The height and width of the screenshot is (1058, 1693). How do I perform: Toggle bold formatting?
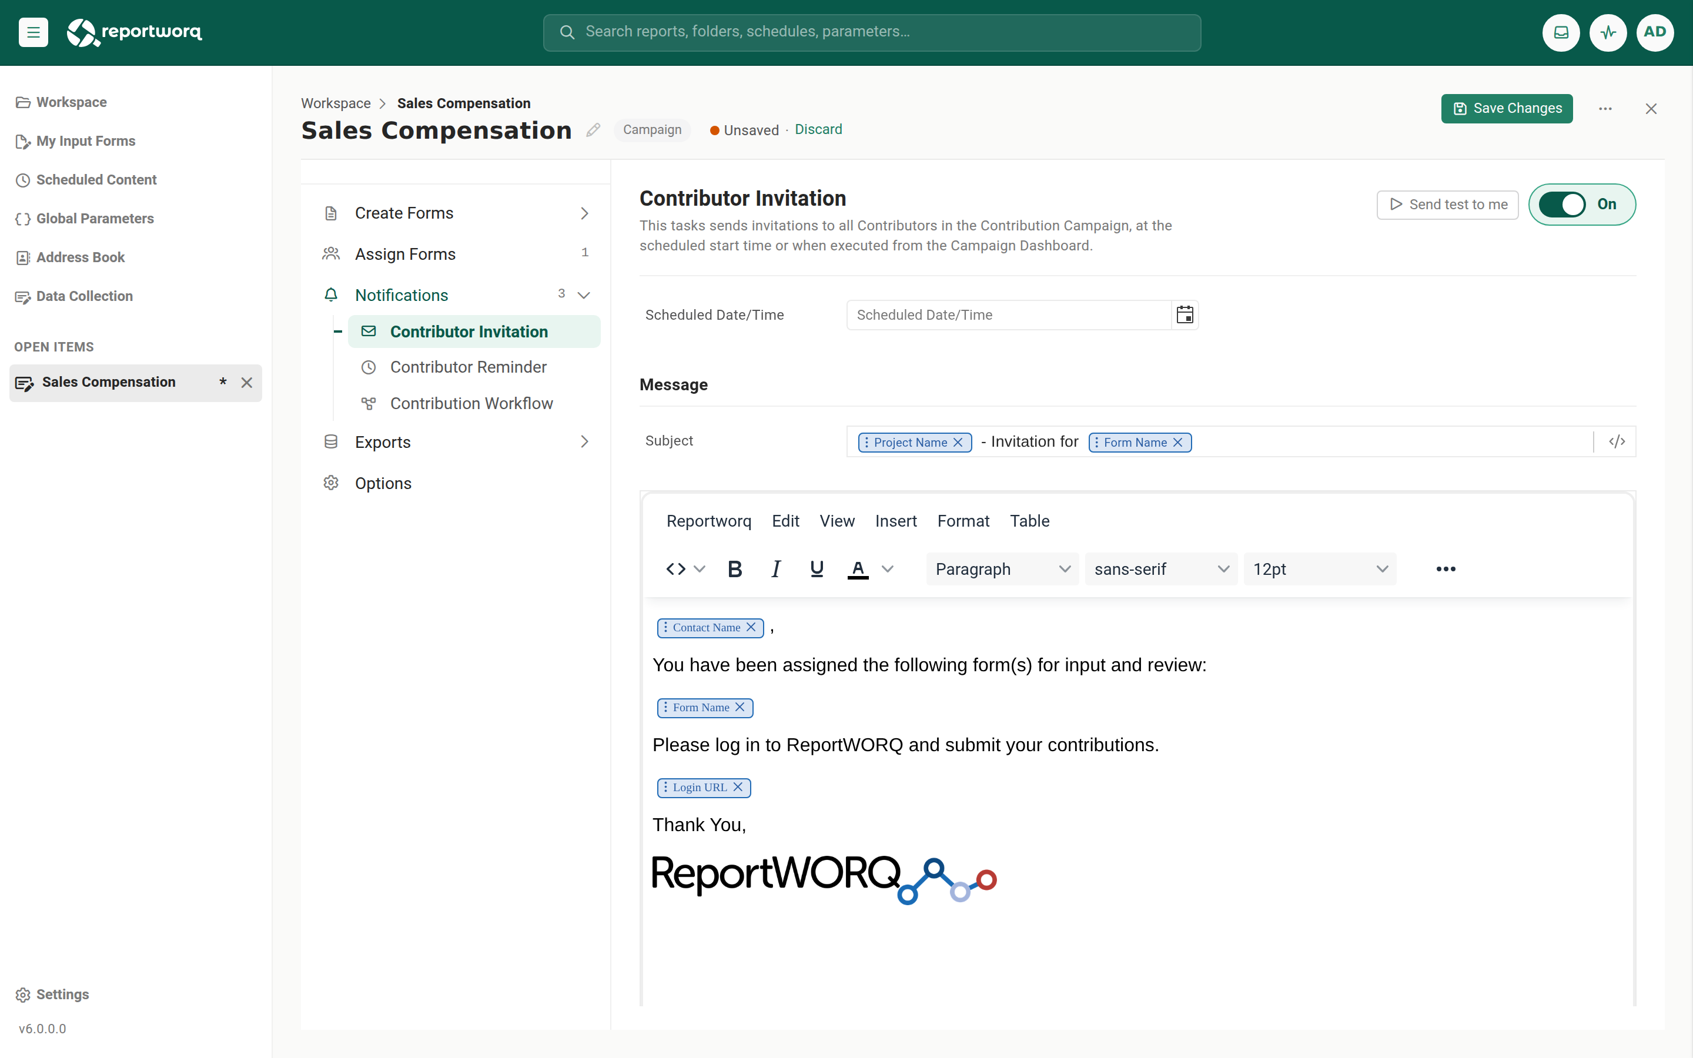click(735, 569)
